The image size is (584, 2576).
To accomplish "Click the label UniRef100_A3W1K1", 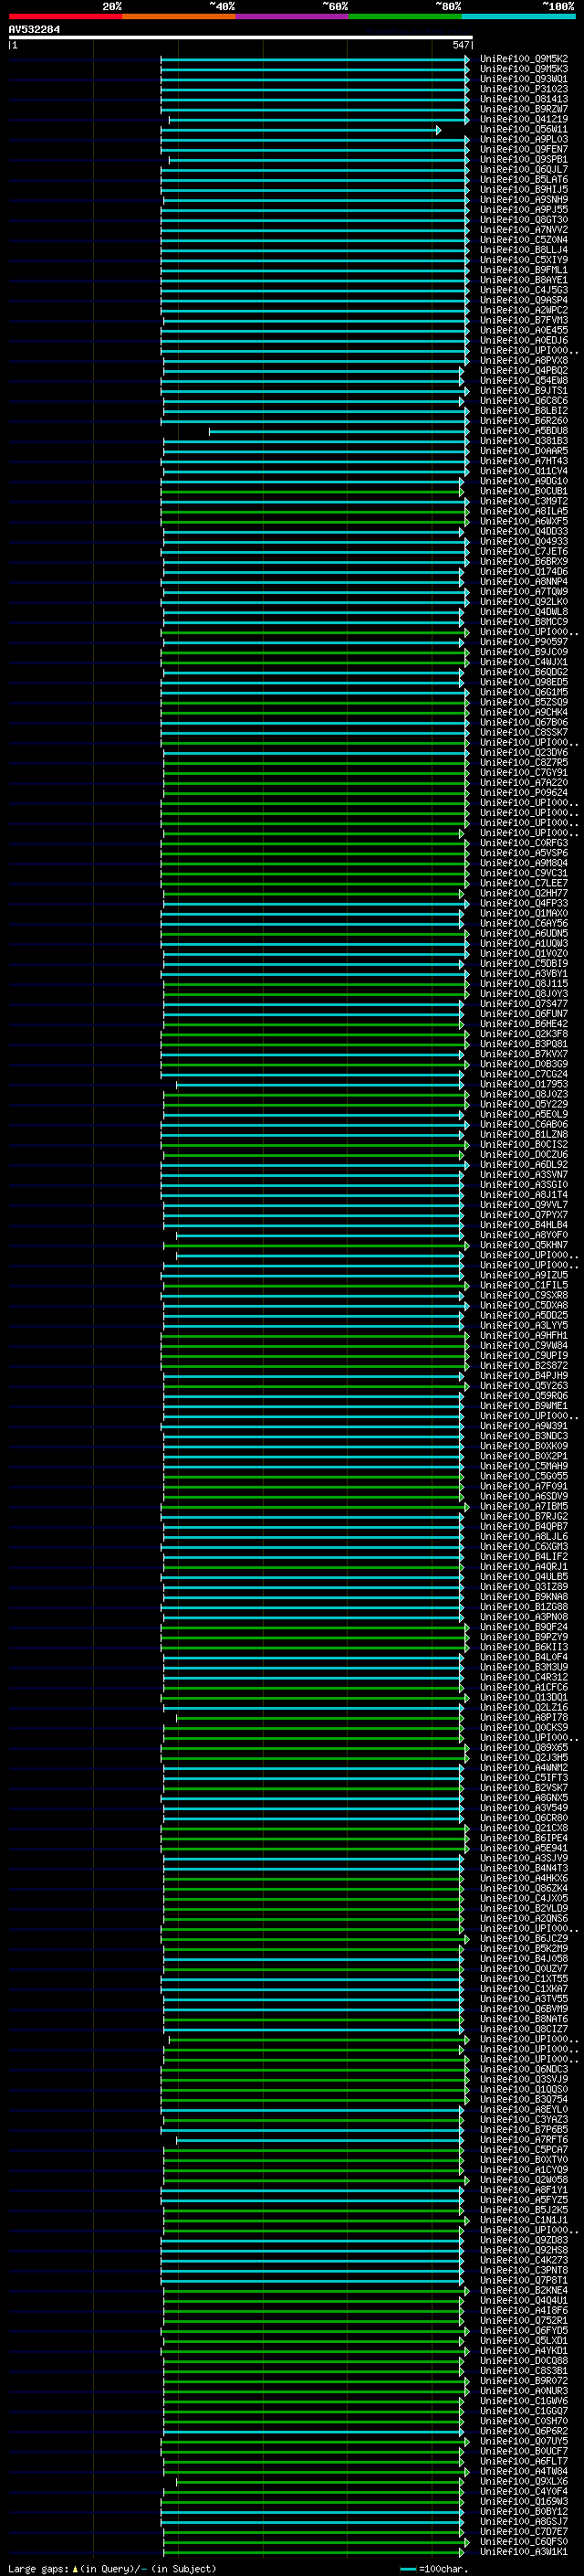I will pyautogui.click(x=524, y=2552).
